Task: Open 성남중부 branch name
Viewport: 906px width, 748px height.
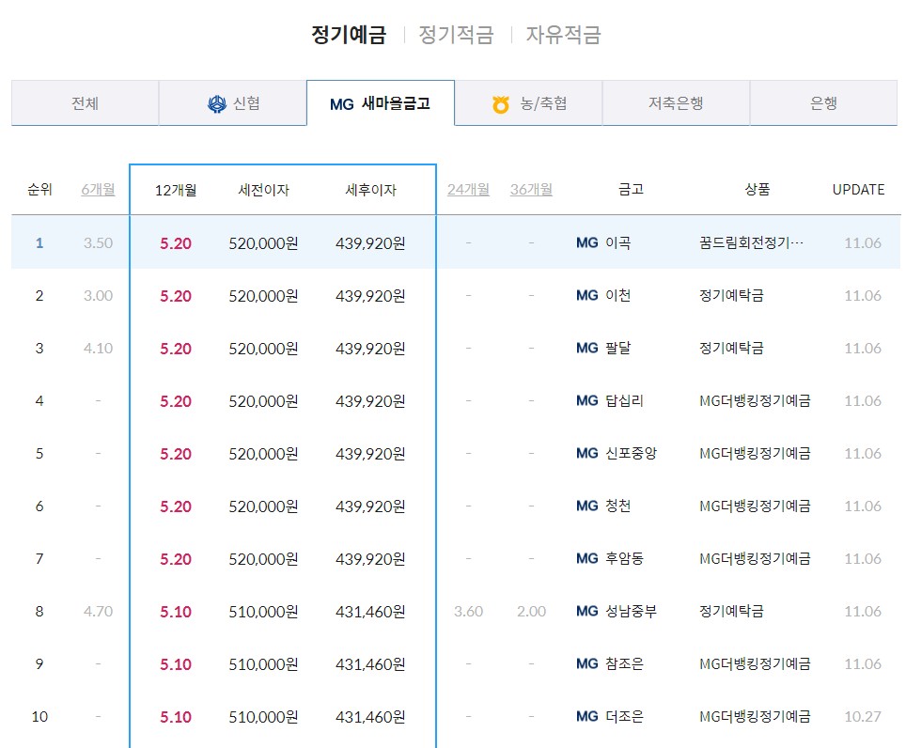Action: point(631,611)
